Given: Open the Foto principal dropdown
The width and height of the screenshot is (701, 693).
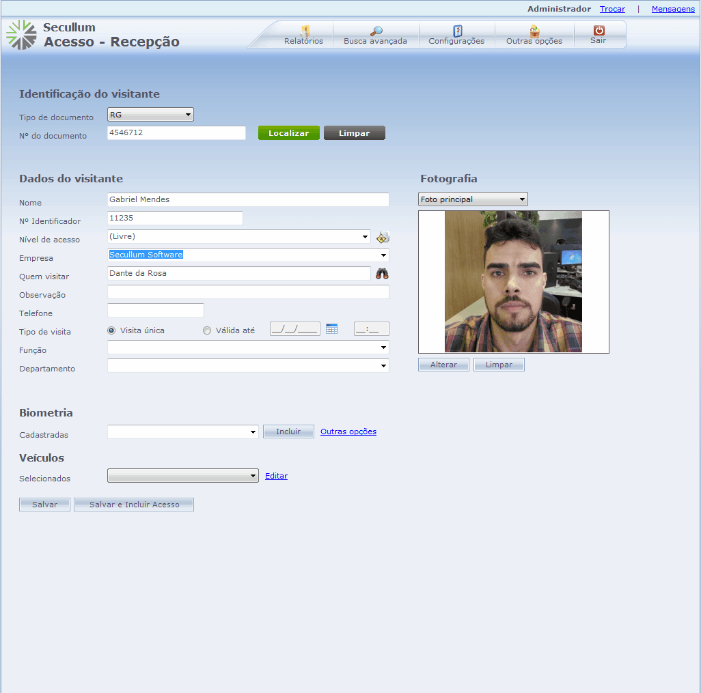Looking at the screenshot, I should 473,199.
